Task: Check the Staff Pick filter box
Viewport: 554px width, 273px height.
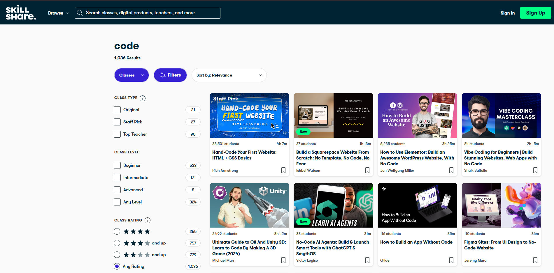Action: 117,122
